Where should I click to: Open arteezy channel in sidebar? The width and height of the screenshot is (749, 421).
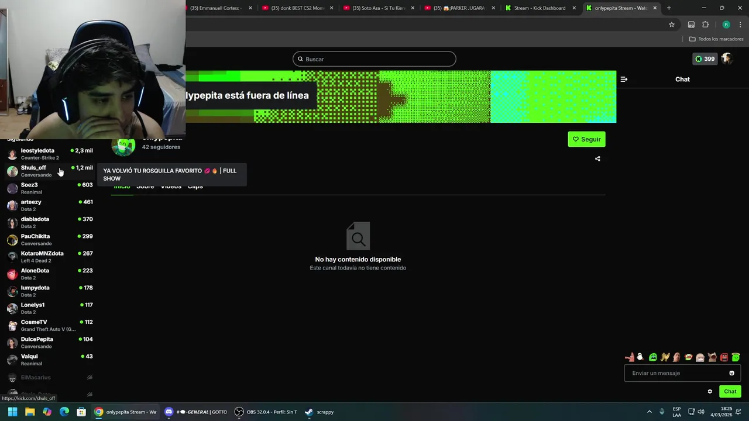(50, 205)
